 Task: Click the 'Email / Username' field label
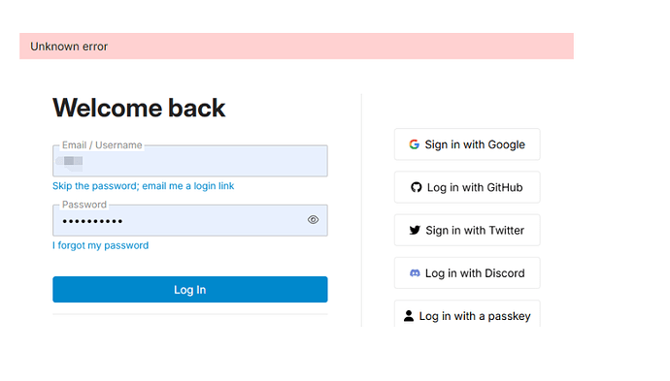tap(102, 145)
